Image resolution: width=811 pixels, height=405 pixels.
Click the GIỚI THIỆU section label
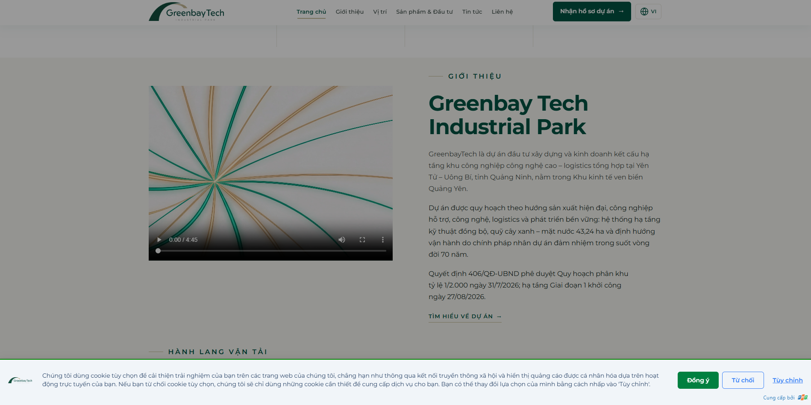(475, 76)
